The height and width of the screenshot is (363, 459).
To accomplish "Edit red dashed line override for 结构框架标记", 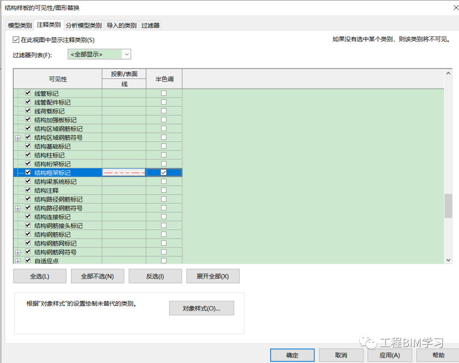I will coord(124,172).
